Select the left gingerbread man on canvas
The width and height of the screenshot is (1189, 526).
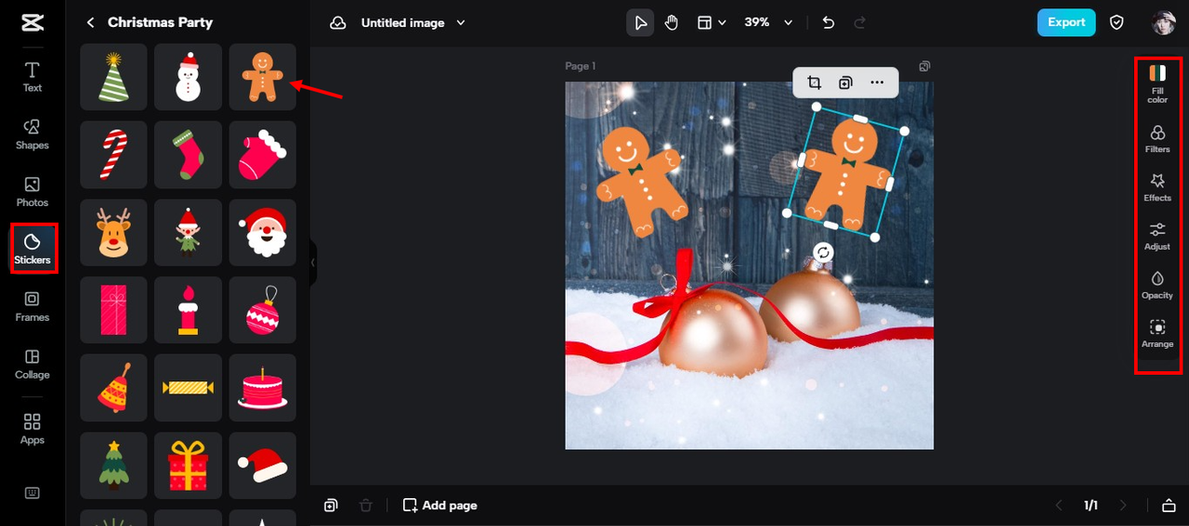pyautogui.click(x=641, y=181)
